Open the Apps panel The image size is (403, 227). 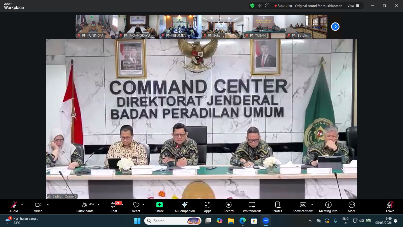(207, 207)
